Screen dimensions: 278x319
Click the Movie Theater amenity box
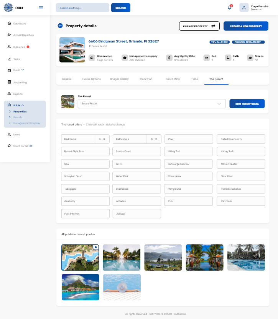[241, 164]
